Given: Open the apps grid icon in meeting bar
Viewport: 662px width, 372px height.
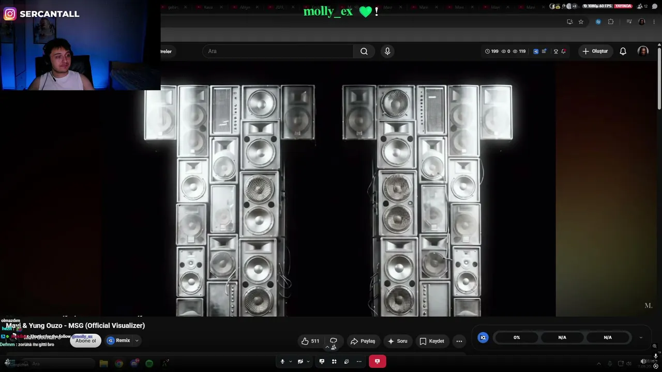Looking at the screenshot, I should [334, 361].
